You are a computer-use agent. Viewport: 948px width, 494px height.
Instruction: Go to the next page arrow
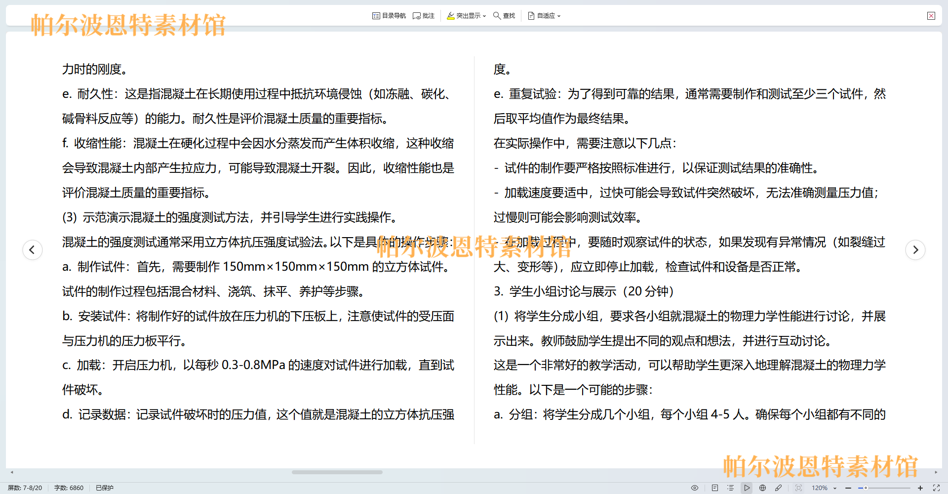[915, 249]
